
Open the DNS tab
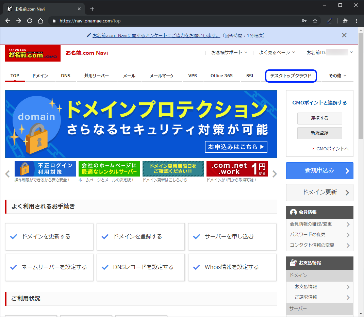pyautogui.click(x=66, y=76)
